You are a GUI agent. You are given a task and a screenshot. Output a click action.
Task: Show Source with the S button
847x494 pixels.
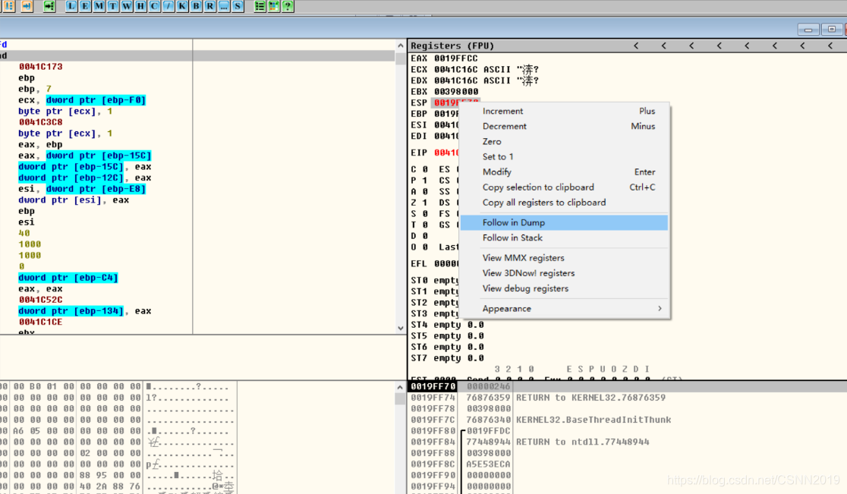tap(238, 6)
